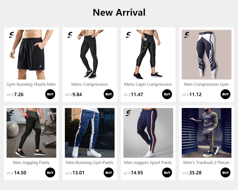Image resolution: width=238 pixels, height=190 pixels.
Task: Click BUY for Gym Running Shorts Men
Action: click(x=50, y=94)
